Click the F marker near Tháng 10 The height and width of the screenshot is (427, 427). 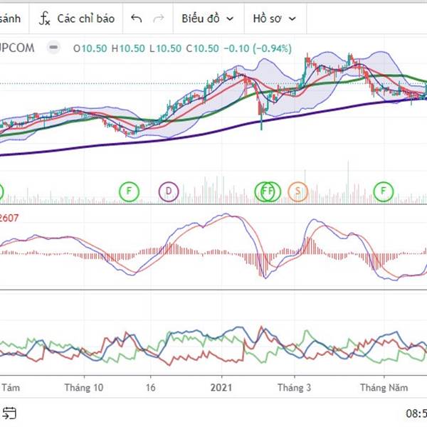[129, 191]
